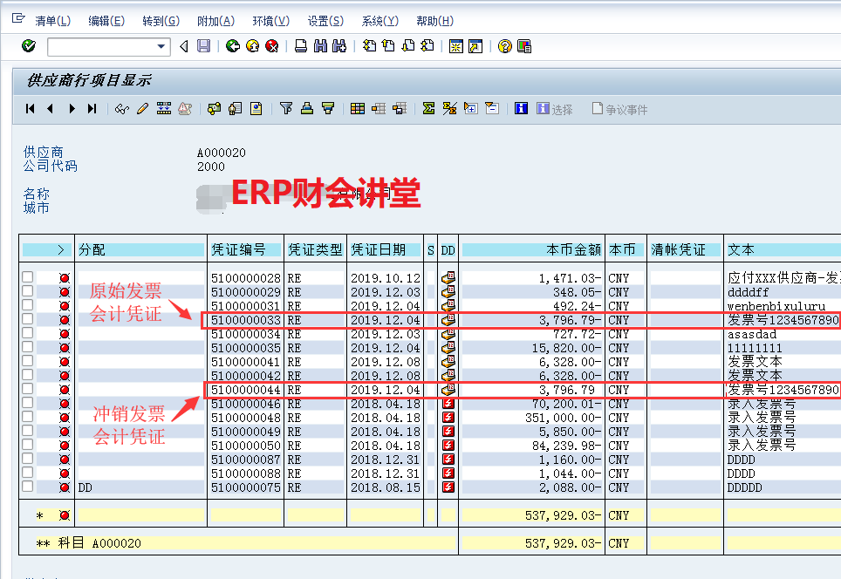This screenshot has width=841, height=579.
Task: Click the sigma Total icon
Action: [428, 109]
